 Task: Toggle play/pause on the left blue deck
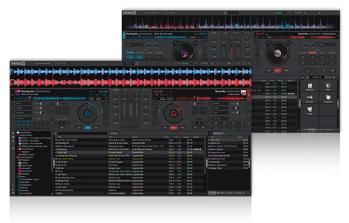tap(88, 128)
